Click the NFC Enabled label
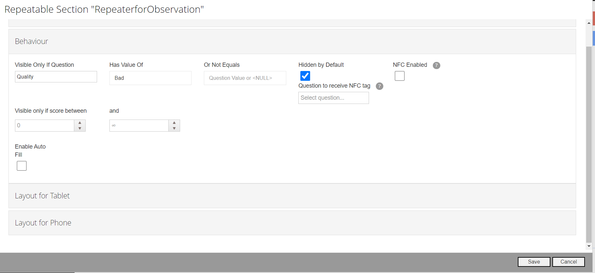Viewport: 595px width, 273px height. click(x=410, y=65)
